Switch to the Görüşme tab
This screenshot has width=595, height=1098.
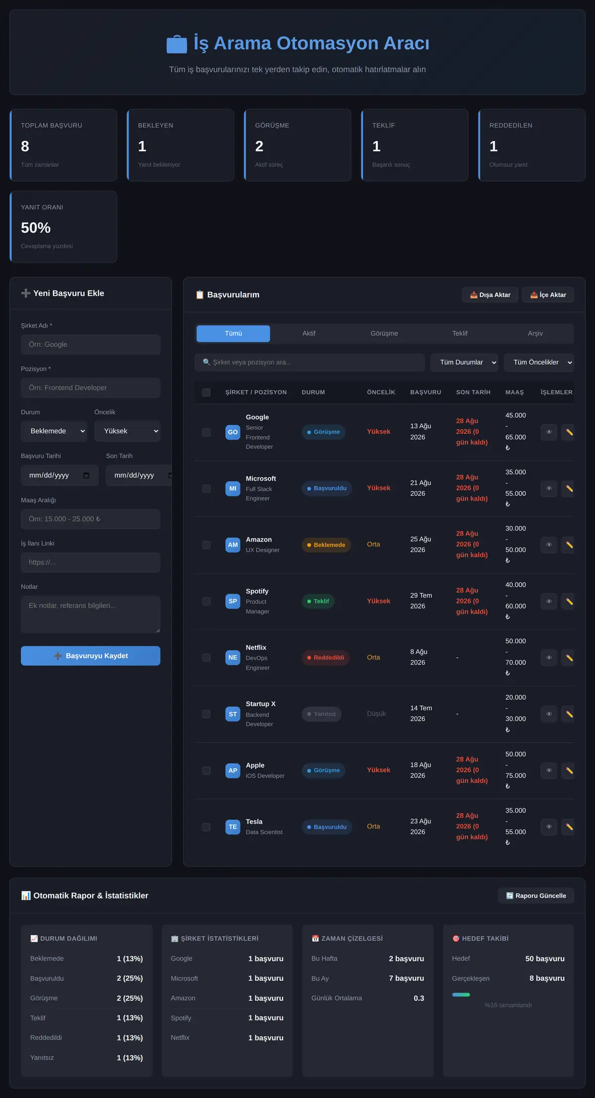coord(384,334)
